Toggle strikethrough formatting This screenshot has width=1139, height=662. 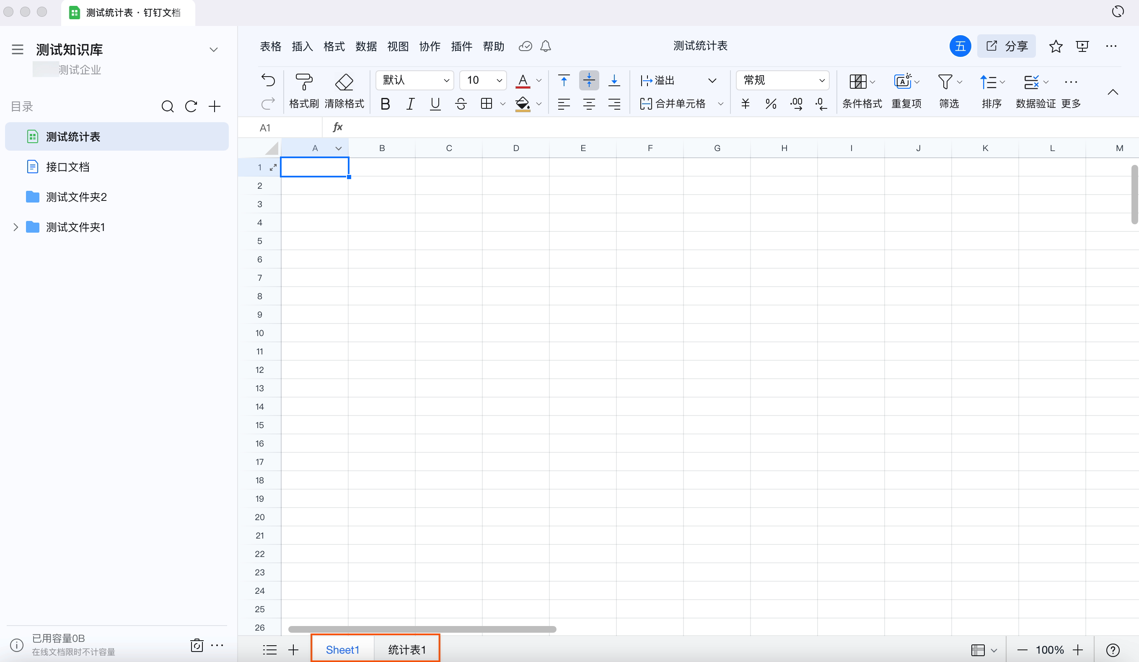pyautogui.click(x=461, y=104)
